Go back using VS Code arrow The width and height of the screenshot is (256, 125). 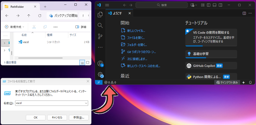[125, 5]
